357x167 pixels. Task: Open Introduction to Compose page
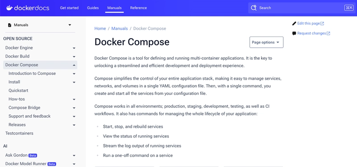(32, 73)
